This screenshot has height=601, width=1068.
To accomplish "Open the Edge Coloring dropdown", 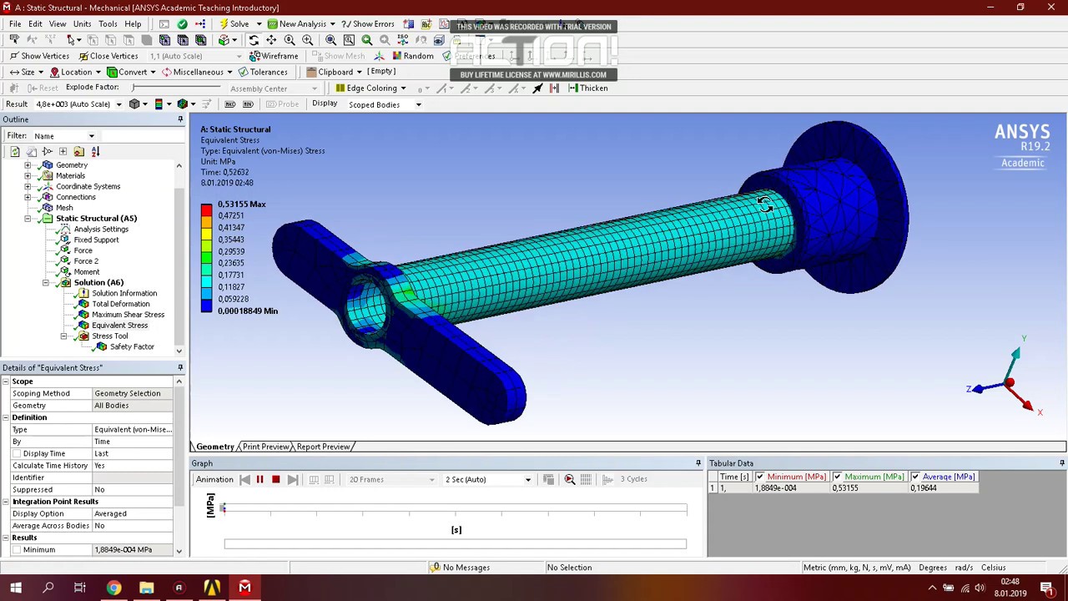I will (403, 88).
